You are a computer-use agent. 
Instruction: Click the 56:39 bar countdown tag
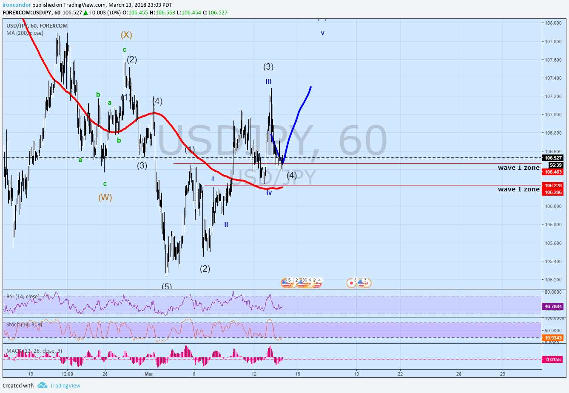coord(555,165)
